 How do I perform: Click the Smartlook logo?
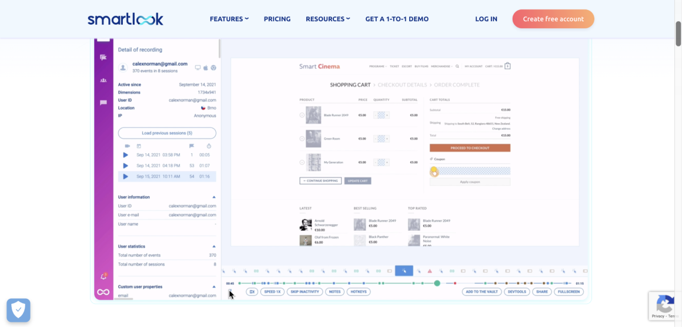pyautogui.click(x=125, y=19)
